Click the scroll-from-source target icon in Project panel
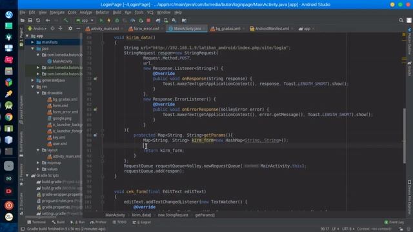The image size is (413, 232). click(53, 28)
